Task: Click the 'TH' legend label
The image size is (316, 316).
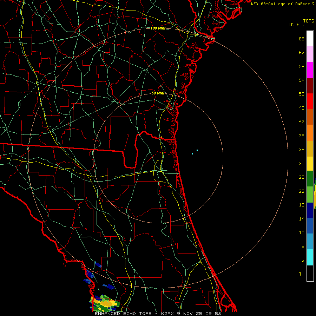Action: [302, 274]
